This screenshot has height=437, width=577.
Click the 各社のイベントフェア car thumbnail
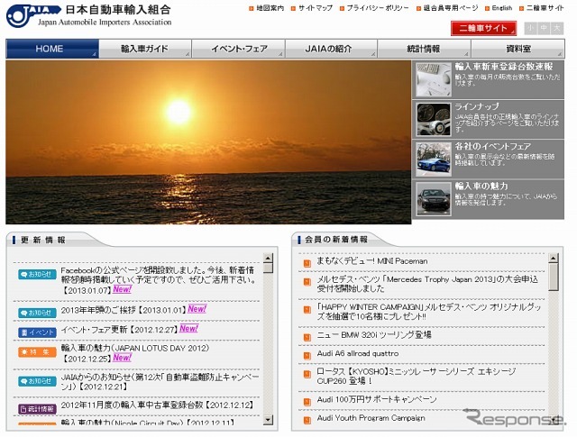(434, 159)
